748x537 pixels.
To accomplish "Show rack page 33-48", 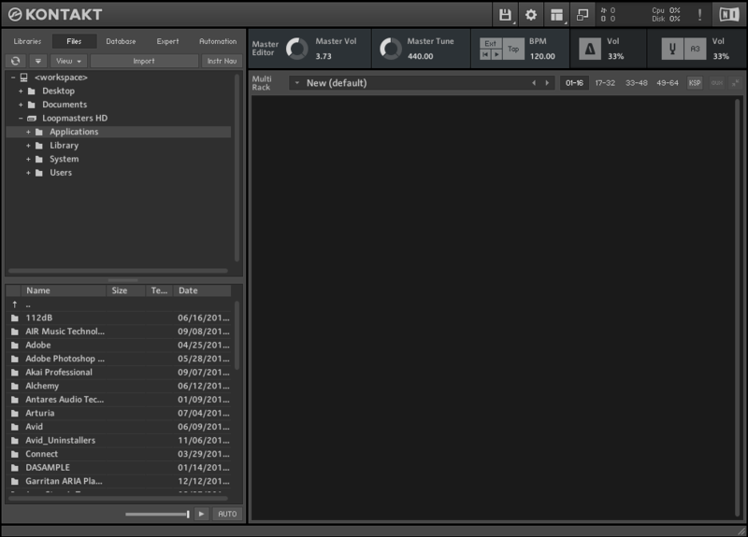I will pyautogui.click(x=637, y=83).
